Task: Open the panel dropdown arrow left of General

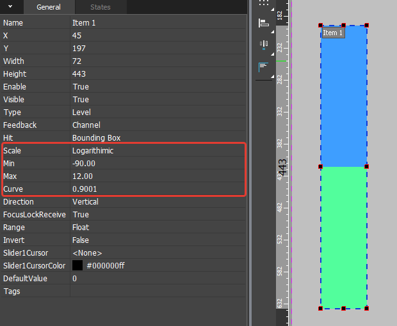Action: click(x=10, y=6)
